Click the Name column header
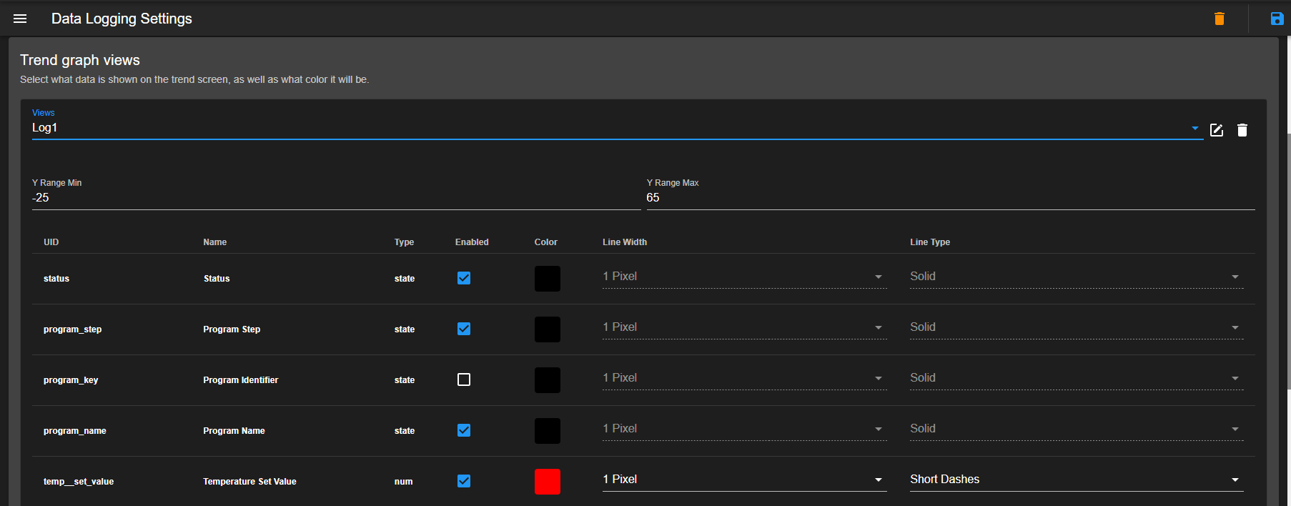The width and height of the screenshot is (1291, 506). (214, 242)
